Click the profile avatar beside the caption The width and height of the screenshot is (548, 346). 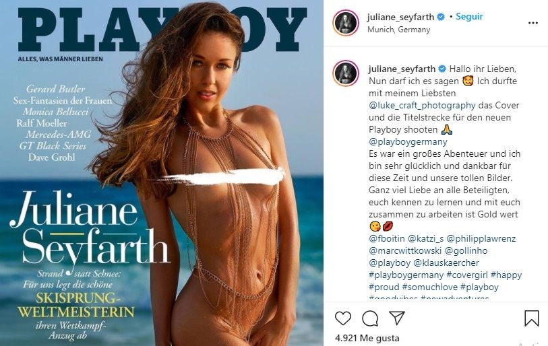346,73
